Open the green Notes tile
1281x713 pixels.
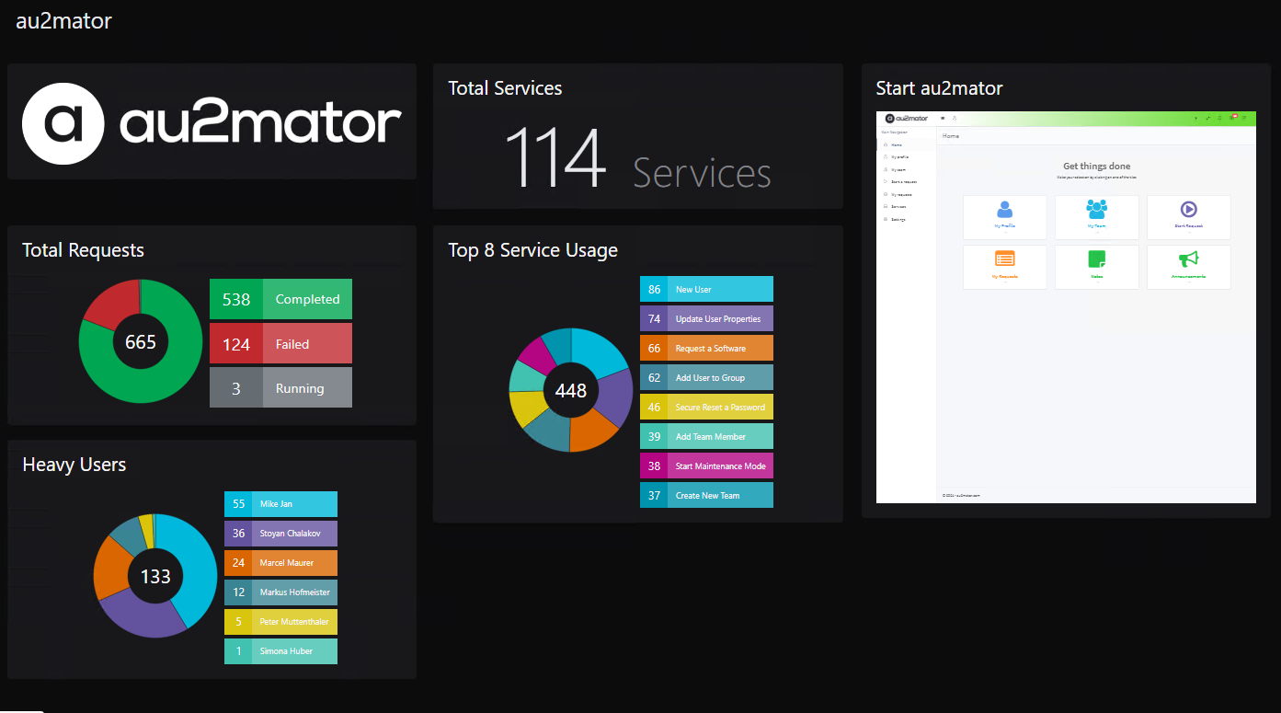pyautogui.click(x=1096, y=267)
